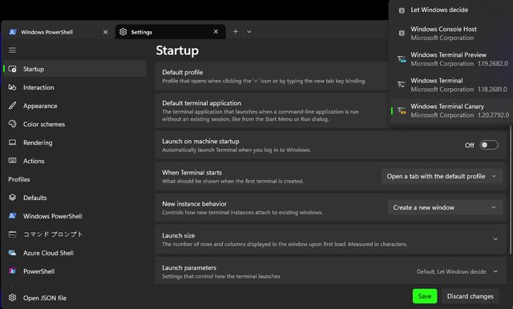The width and height of the screenshot is (513, 309).
Task: Click the Rendering monitor icon
Action: [13, 142]
